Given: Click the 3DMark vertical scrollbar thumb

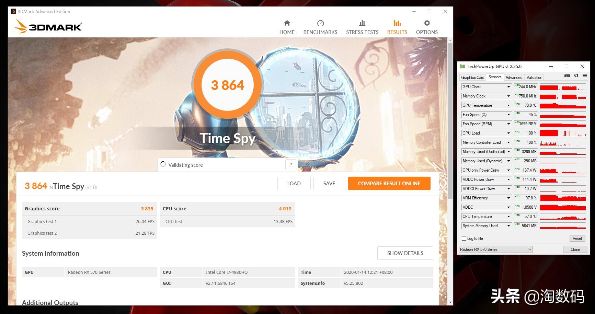Looking at the screenshot, I should coord(450,121).
